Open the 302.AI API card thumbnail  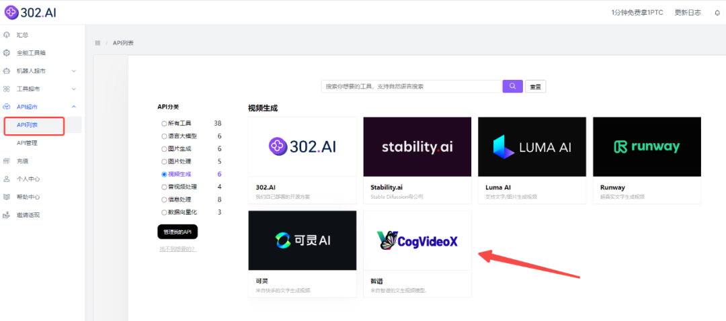point(302,146)
